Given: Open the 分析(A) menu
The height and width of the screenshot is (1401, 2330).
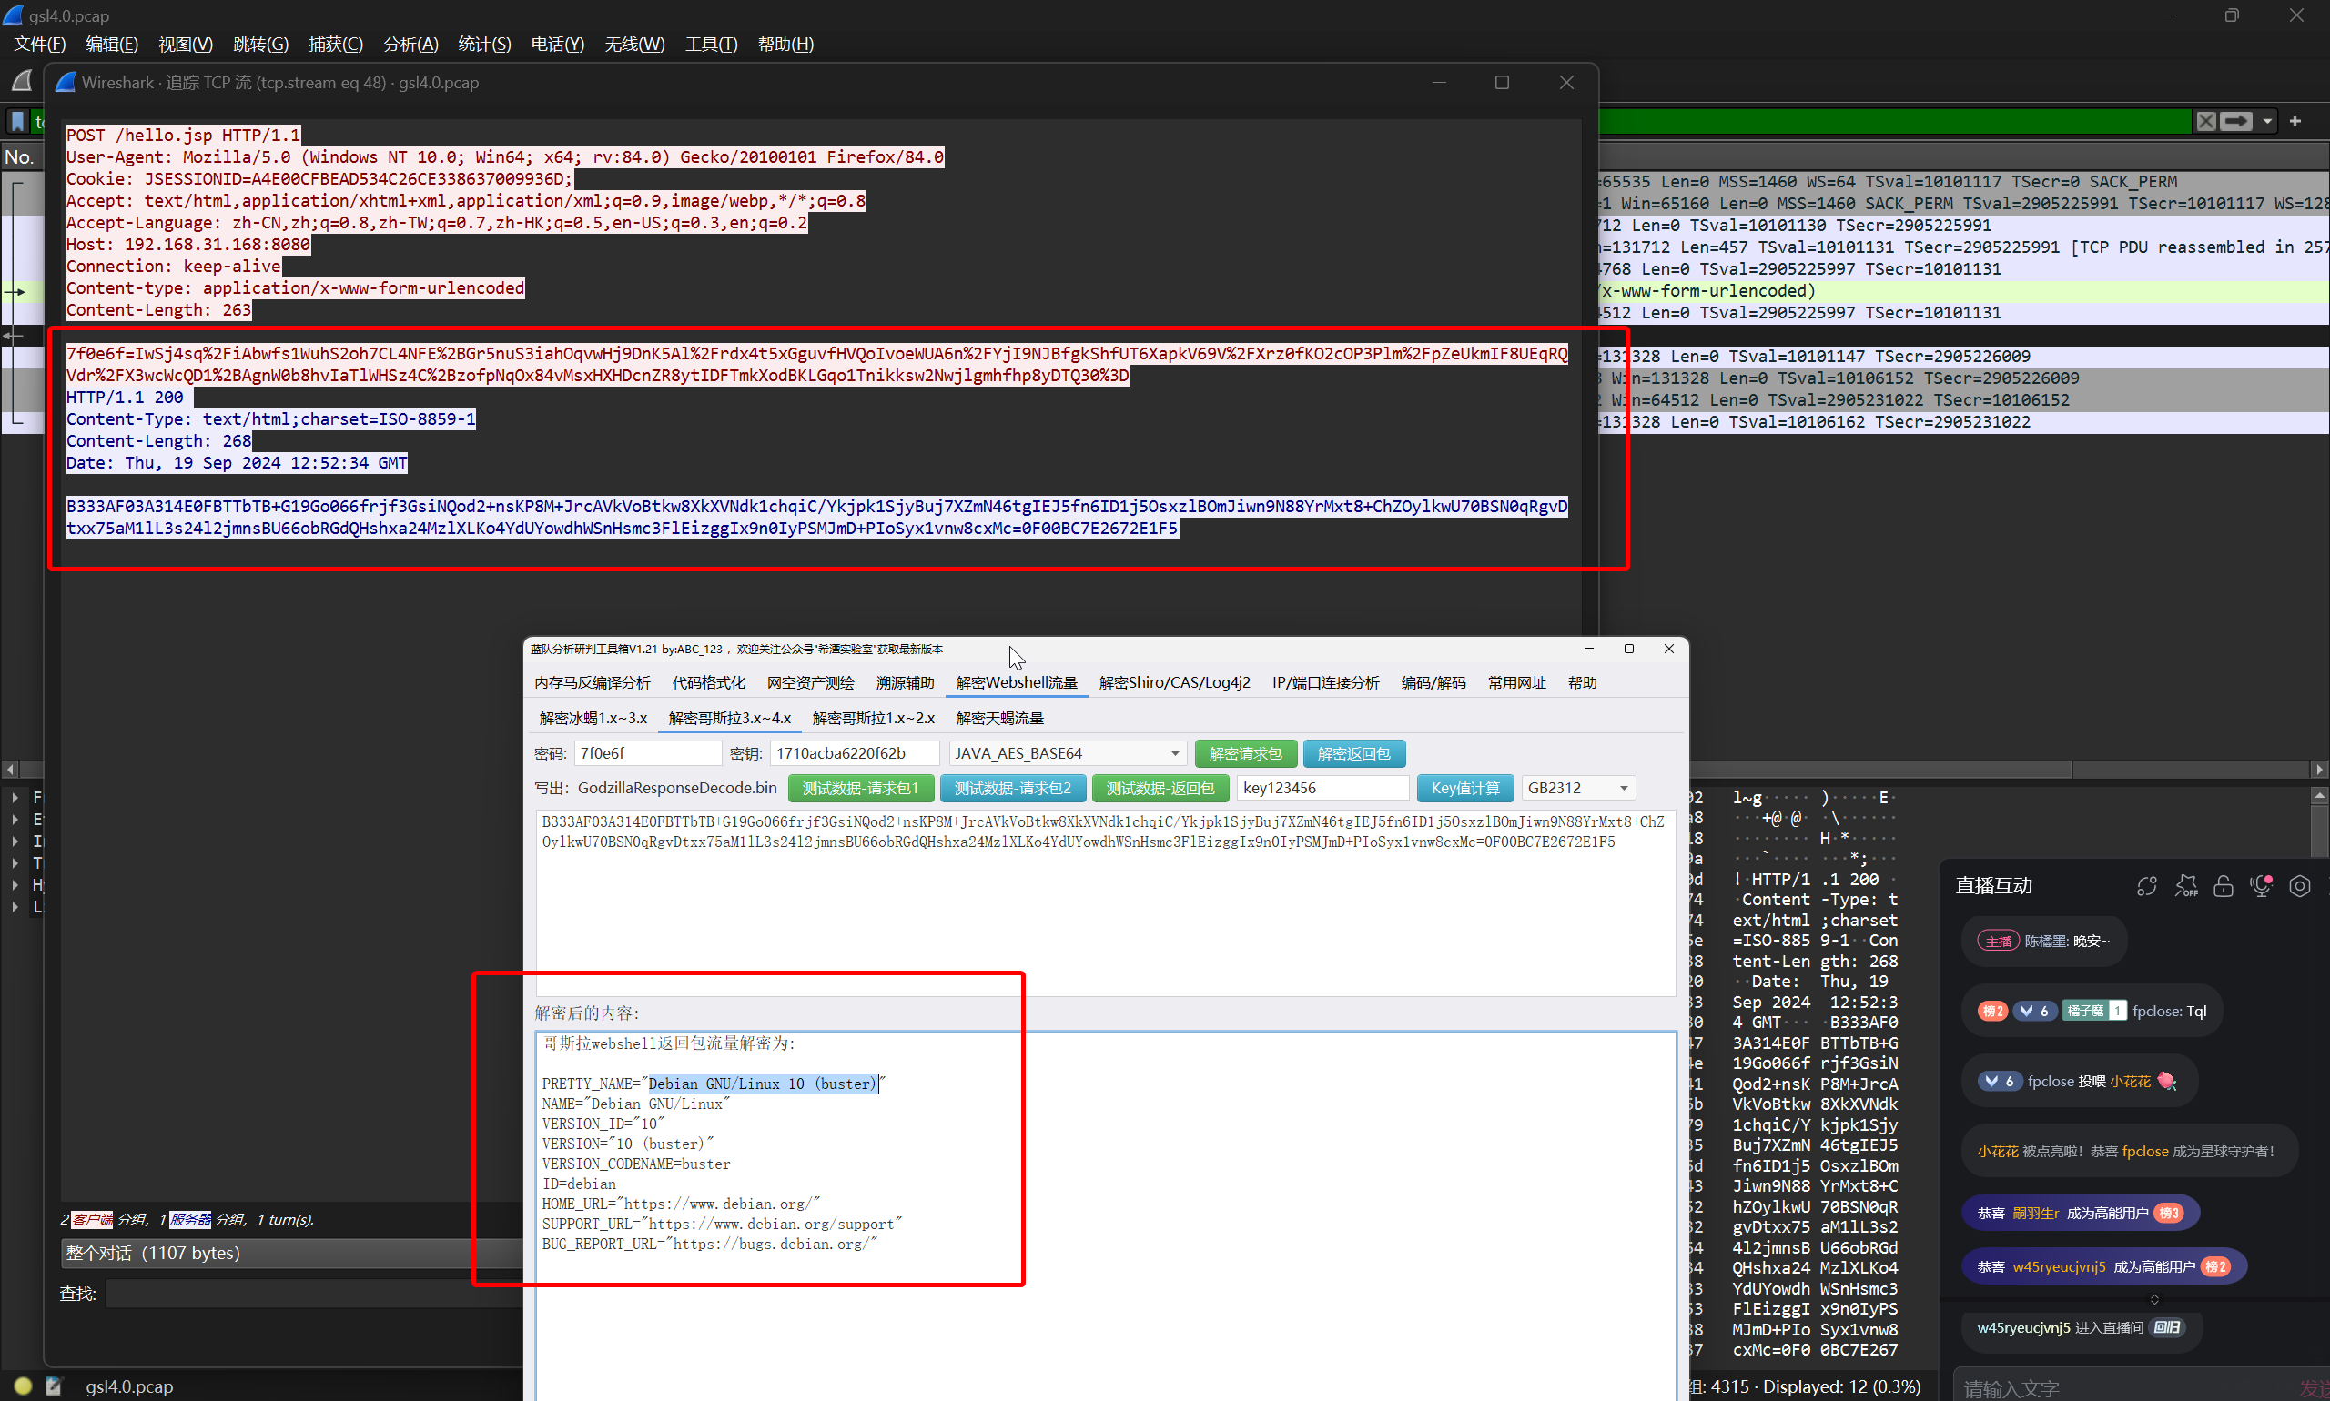Looking at the screenshot, I should pos(410,45).
